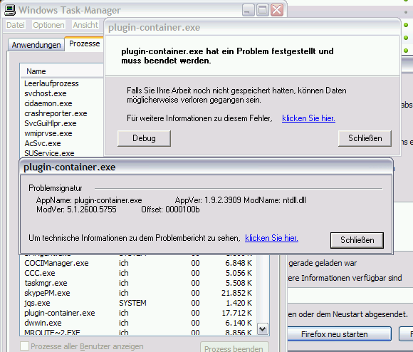Select the jqs.exe process
Screen dimensions: 413x352
pyautogui.click(x=138, y=304)
